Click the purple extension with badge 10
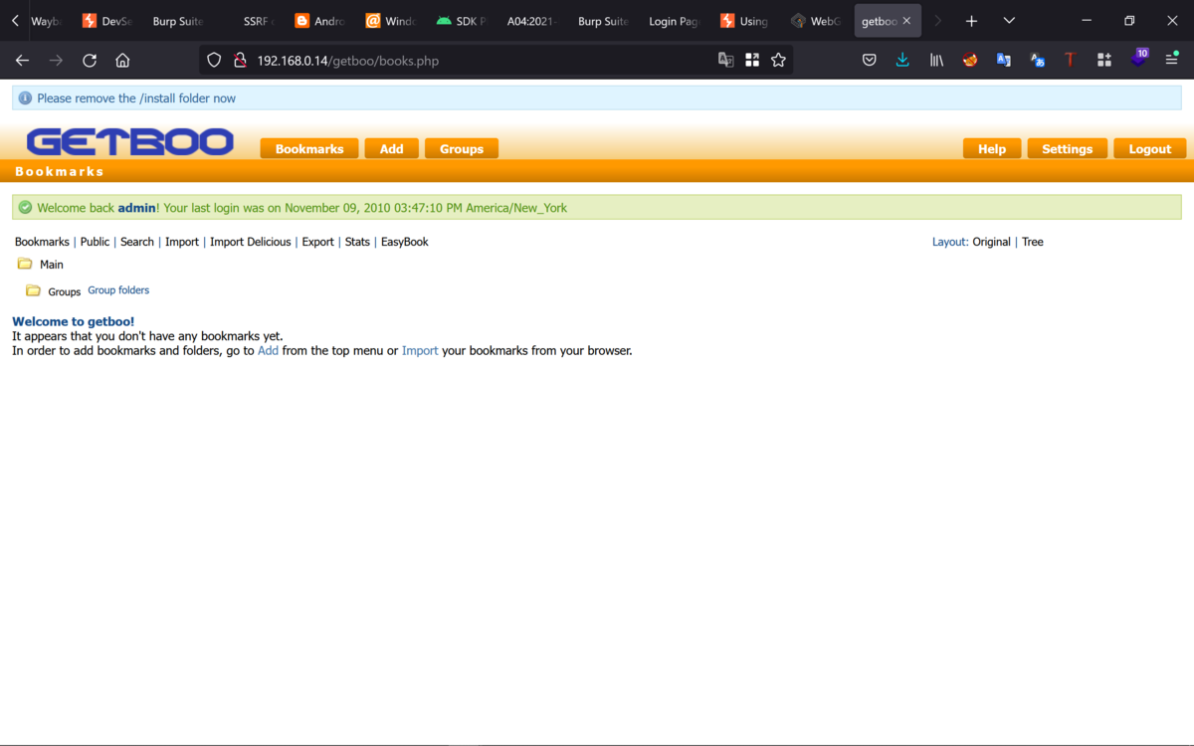Viewport: 1194px width, 746px height. [x=1138, y=59]
